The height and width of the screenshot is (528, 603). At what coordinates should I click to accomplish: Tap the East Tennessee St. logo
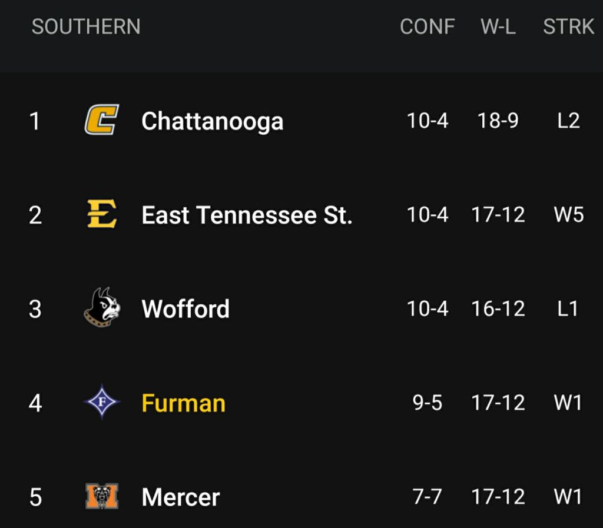[x=101, y=214]
